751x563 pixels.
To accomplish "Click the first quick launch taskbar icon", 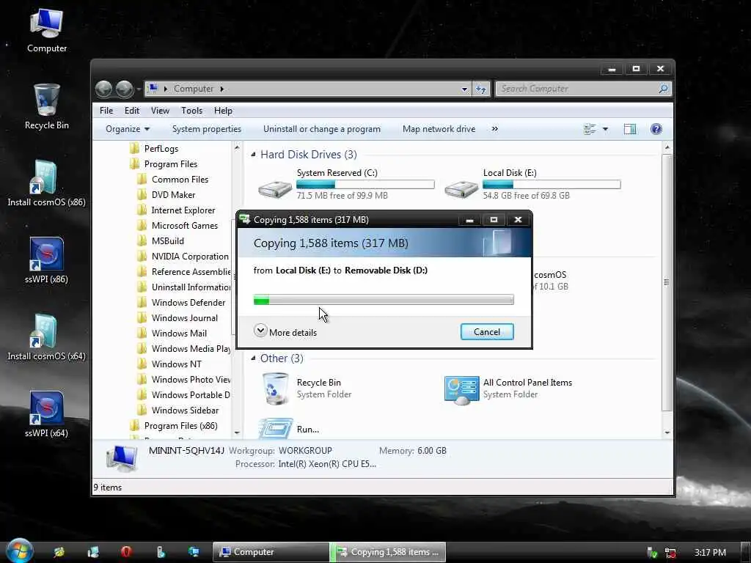I will pos(59,552).
